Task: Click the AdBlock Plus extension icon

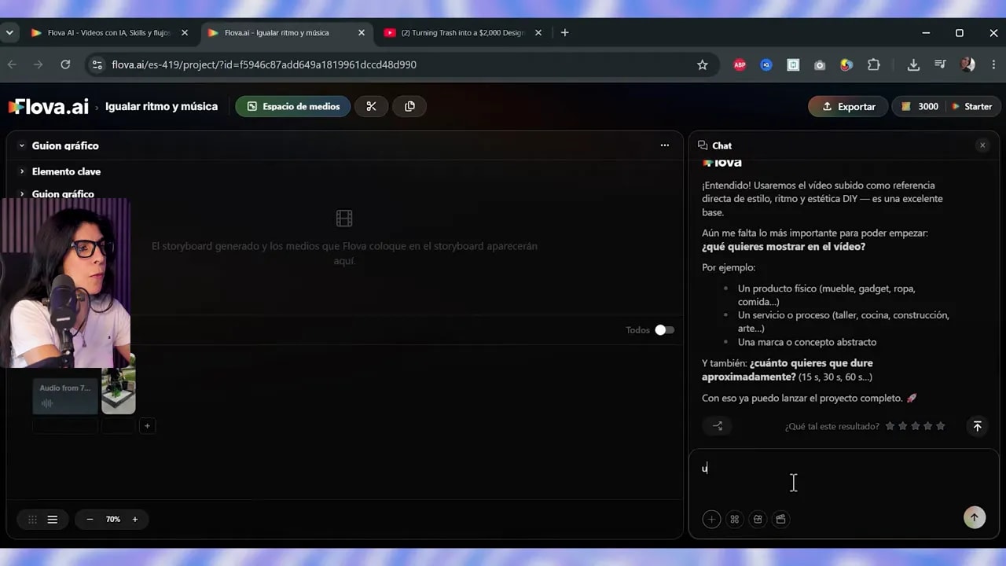Action: (x=740, y=65)
